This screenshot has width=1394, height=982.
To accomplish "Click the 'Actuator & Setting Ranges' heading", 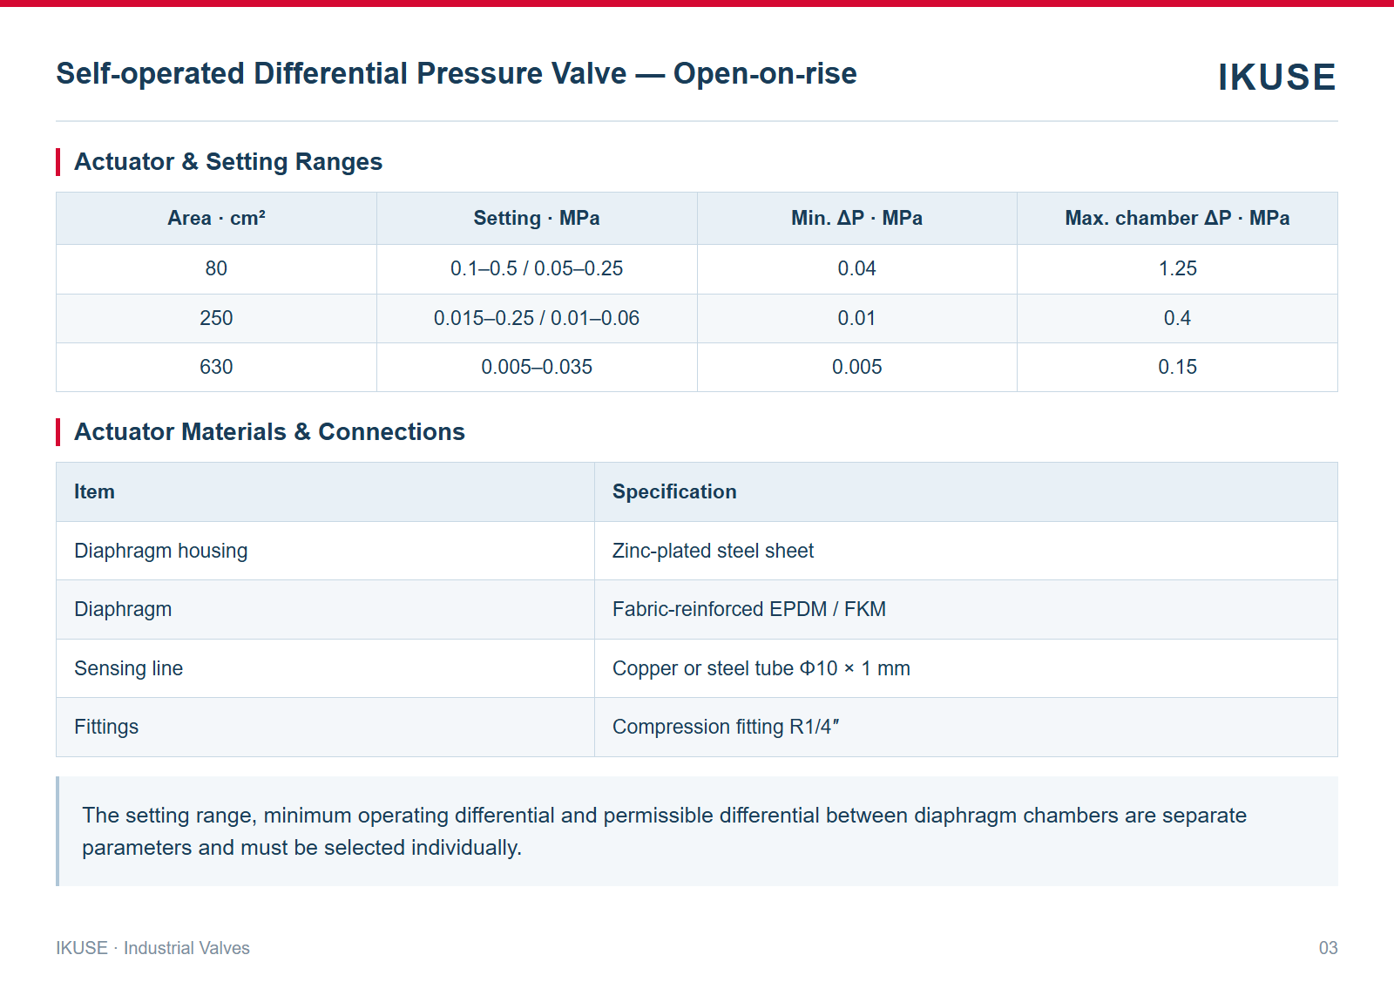I will [228, 162].
